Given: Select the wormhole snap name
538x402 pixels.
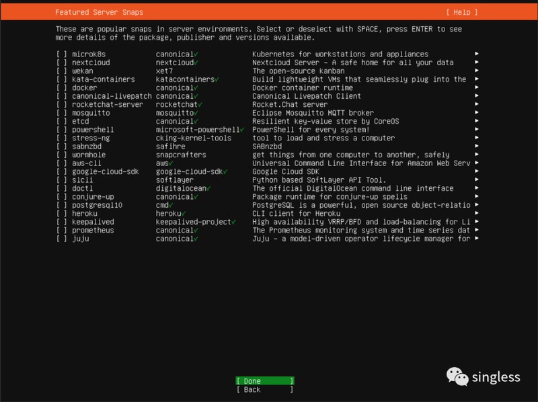Looking at the screenshot, I should pyautogui.click(x=89, y=155).
